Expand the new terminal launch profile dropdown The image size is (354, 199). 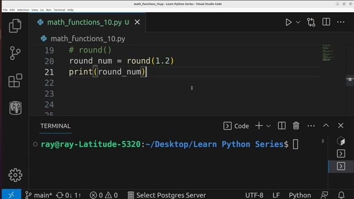coord(268,126)
